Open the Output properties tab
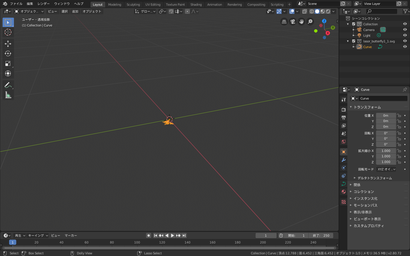Screen dimensions: 410x256 (344, 117)
